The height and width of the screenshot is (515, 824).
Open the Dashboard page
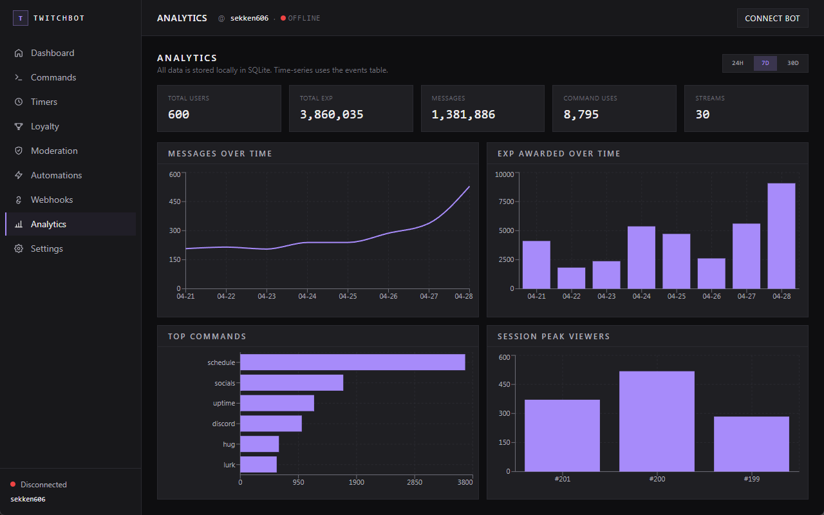[x=71, y=53]
